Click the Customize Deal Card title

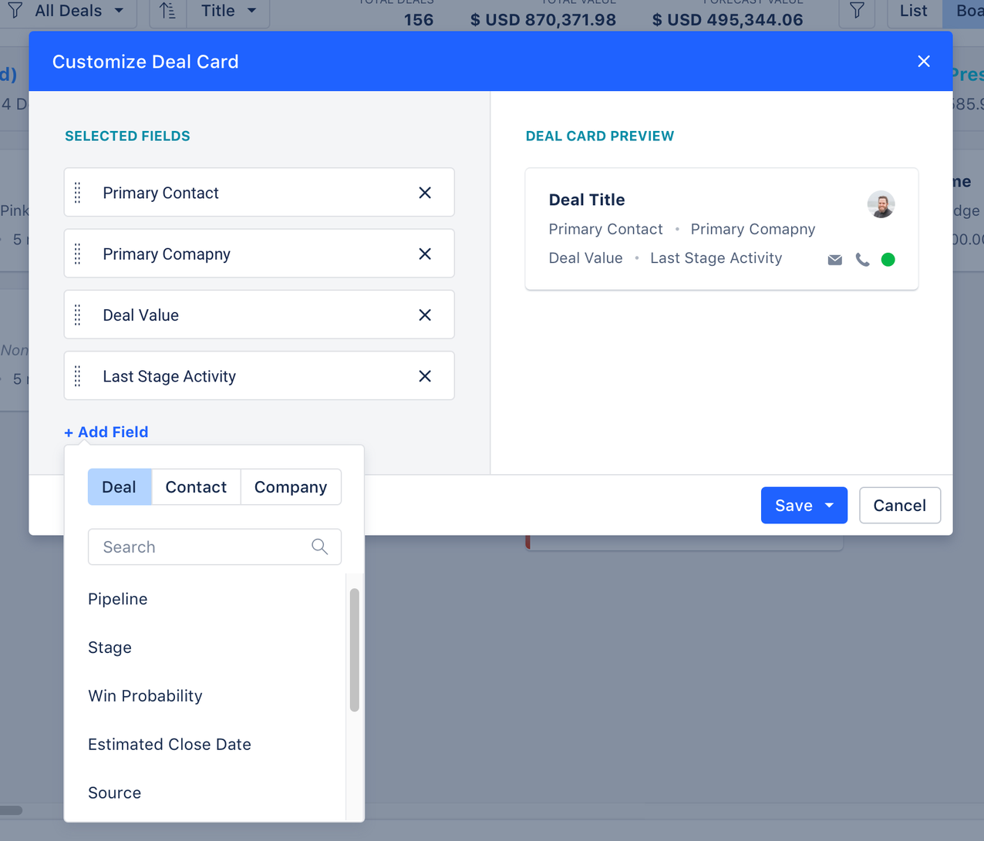click(x=146, y=62)
